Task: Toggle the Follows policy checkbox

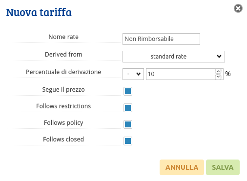Action: 128,124
